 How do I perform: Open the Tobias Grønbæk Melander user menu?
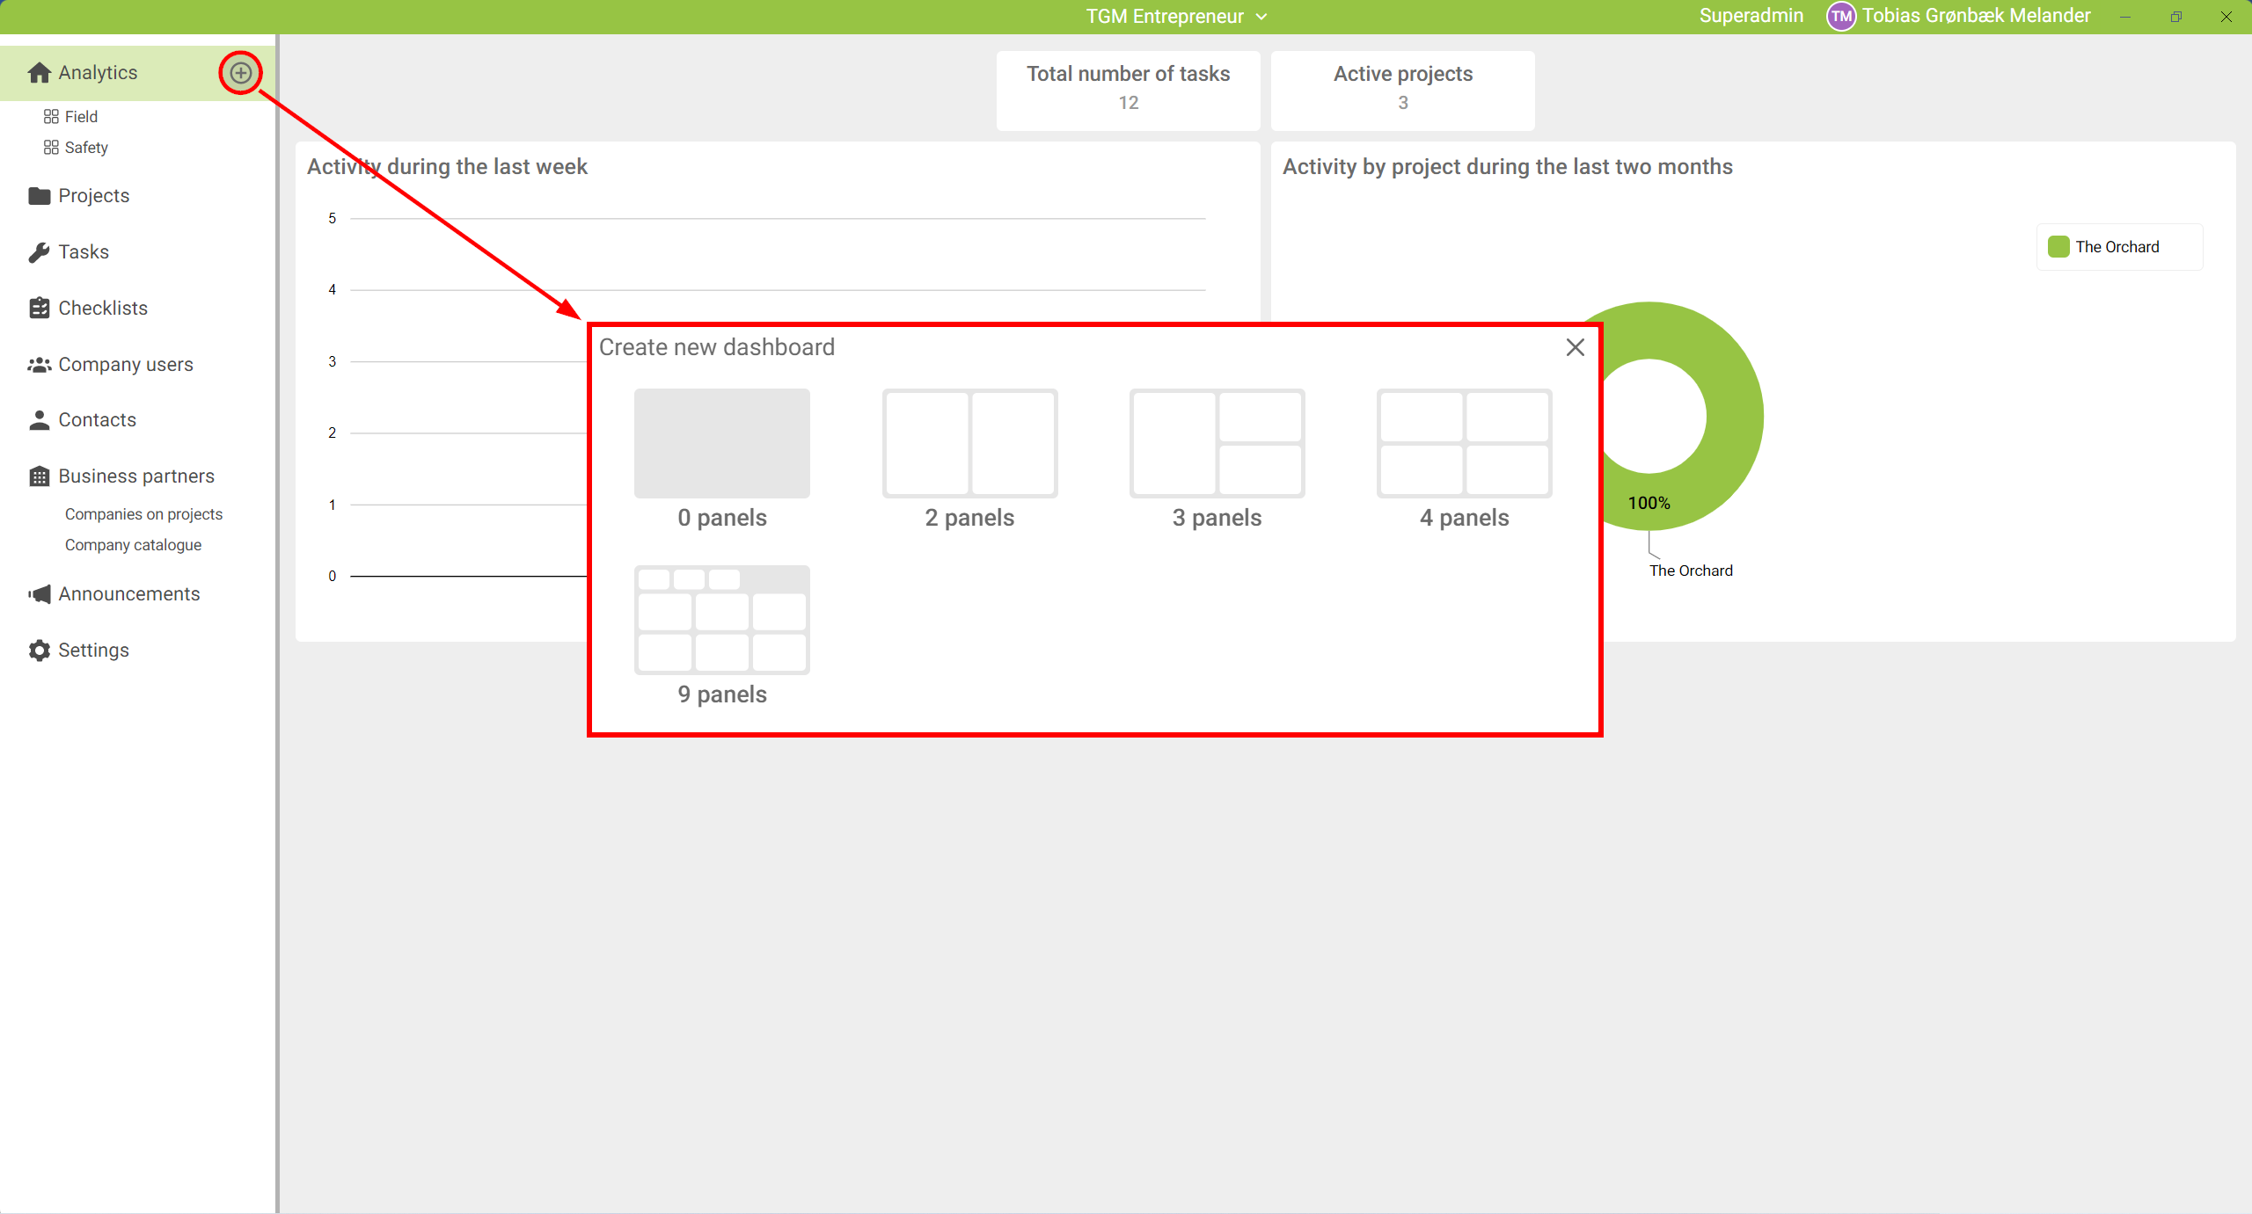[x=1958, y=16]
